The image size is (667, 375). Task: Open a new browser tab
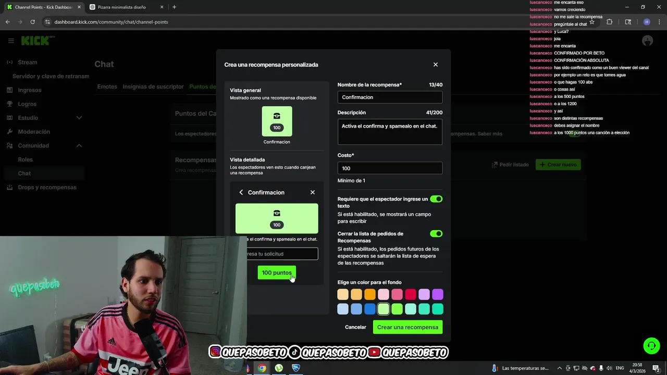(174, 7)
